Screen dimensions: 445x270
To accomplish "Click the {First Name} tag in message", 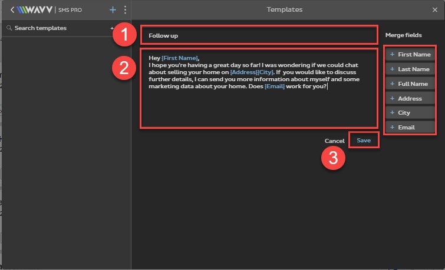I will [180, 56].
